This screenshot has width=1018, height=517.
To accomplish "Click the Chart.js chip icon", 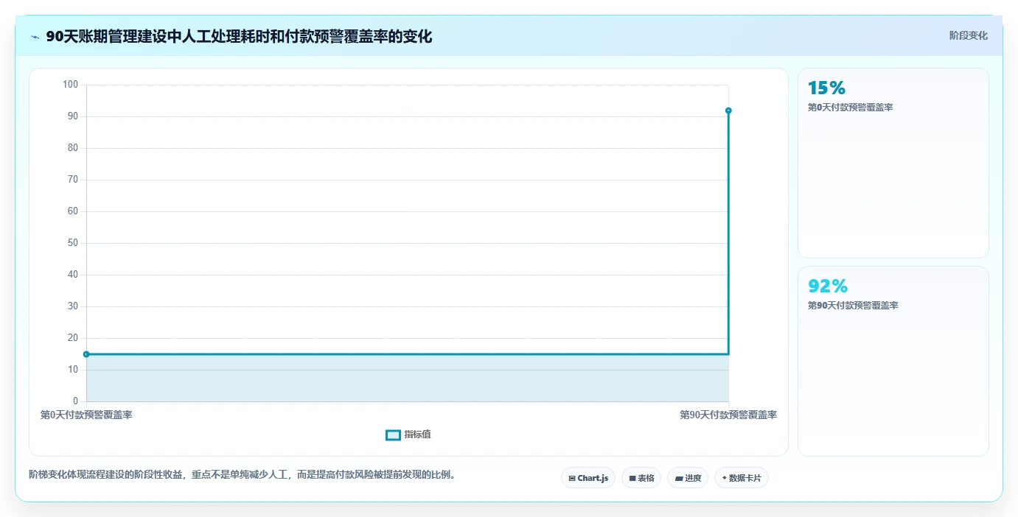I will click(572, 479).
